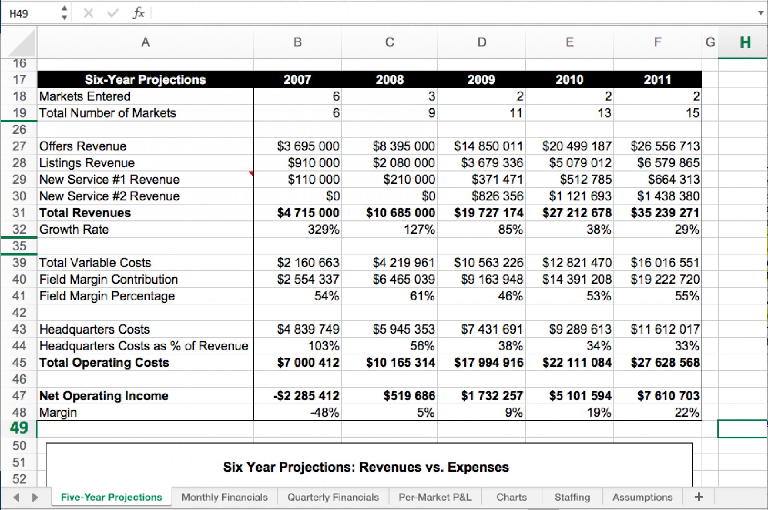
Task: Click Growth Rate value 85%
Action: (482, 230)
